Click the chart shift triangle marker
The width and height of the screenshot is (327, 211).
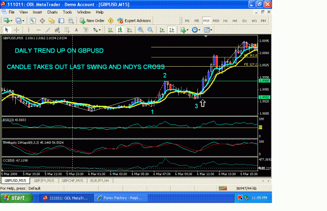(x=206, y=36)
